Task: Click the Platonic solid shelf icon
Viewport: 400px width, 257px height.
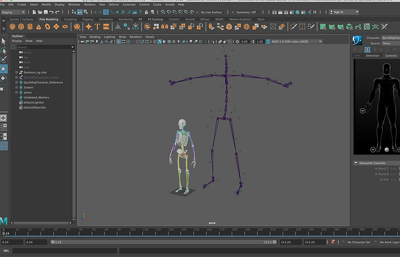Action: point(77,26)
